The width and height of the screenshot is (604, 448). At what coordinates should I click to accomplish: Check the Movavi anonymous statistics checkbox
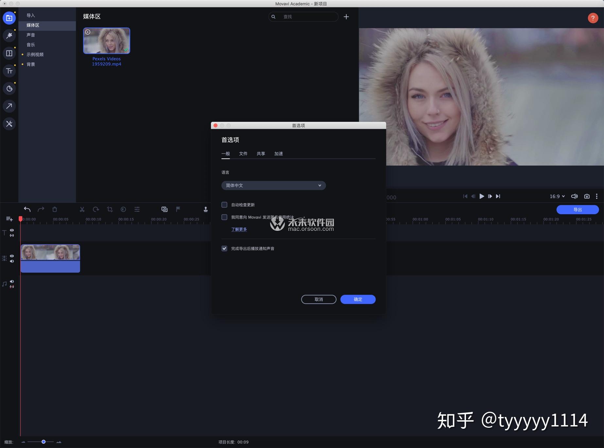[x=224, y=217]
